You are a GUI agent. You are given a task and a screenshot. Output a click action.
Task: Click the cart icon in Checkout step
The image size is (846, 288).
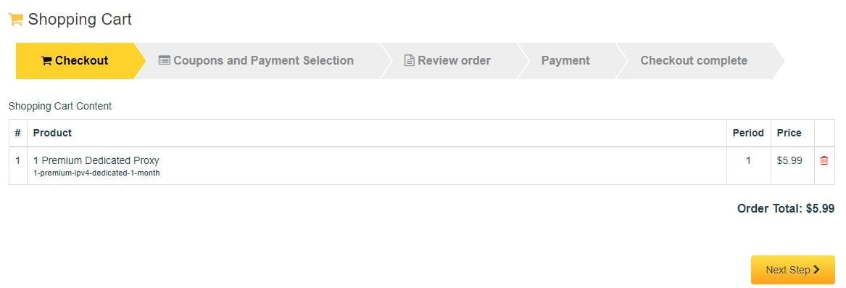coord(46,60)
